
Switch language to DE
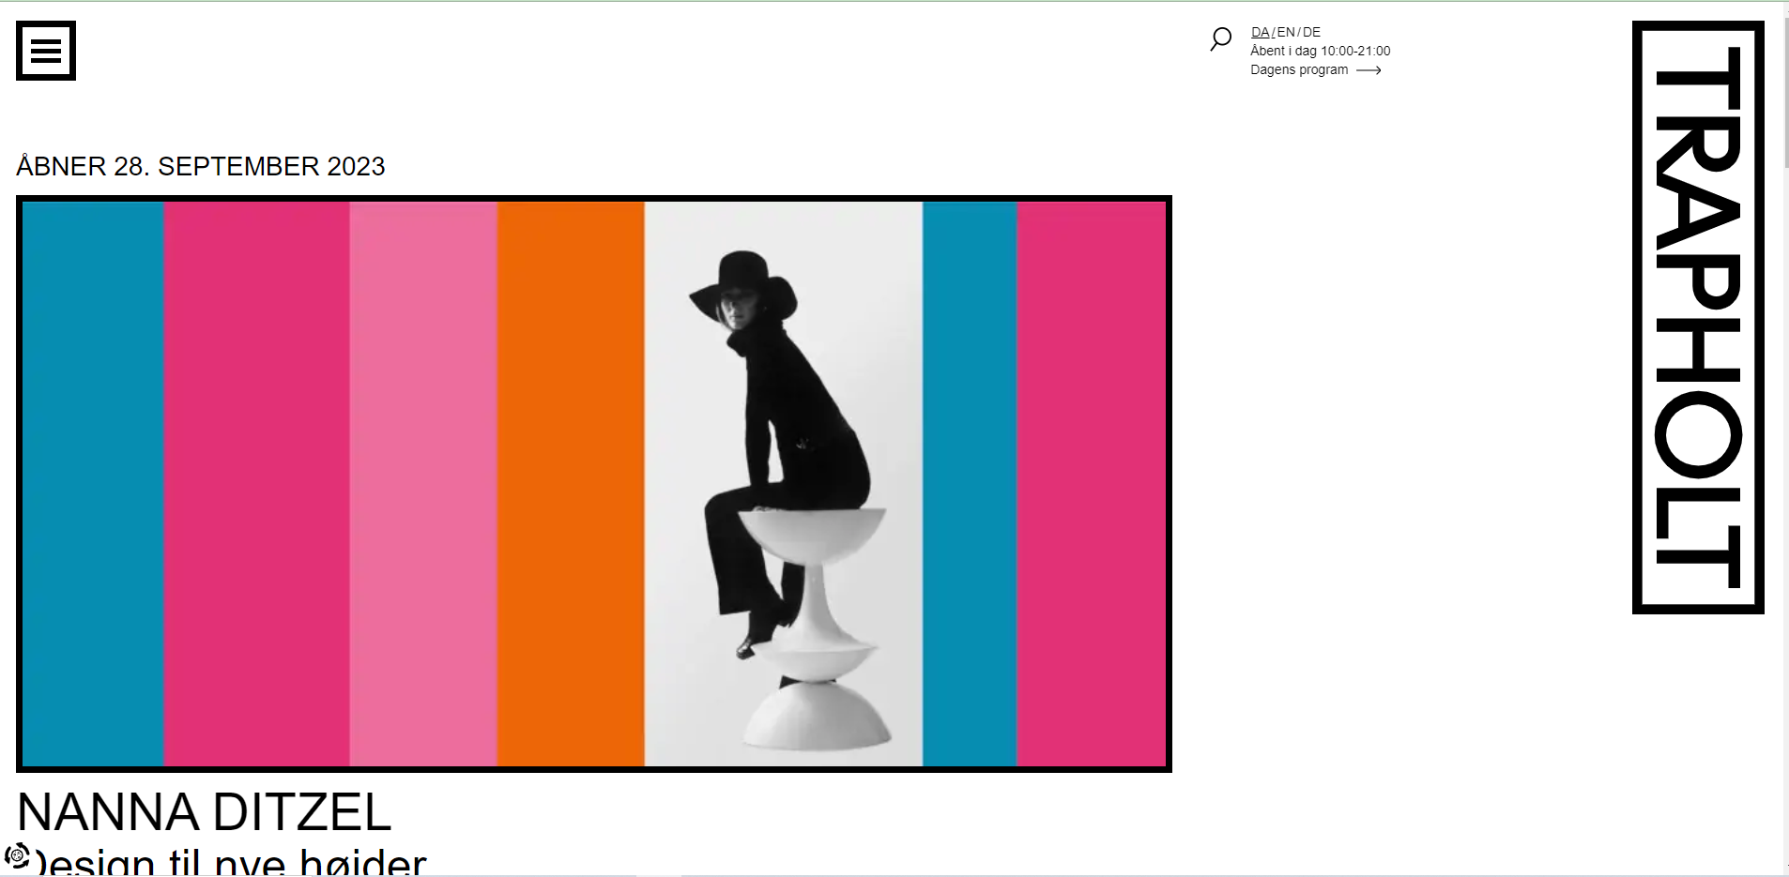coord(1311,32)
